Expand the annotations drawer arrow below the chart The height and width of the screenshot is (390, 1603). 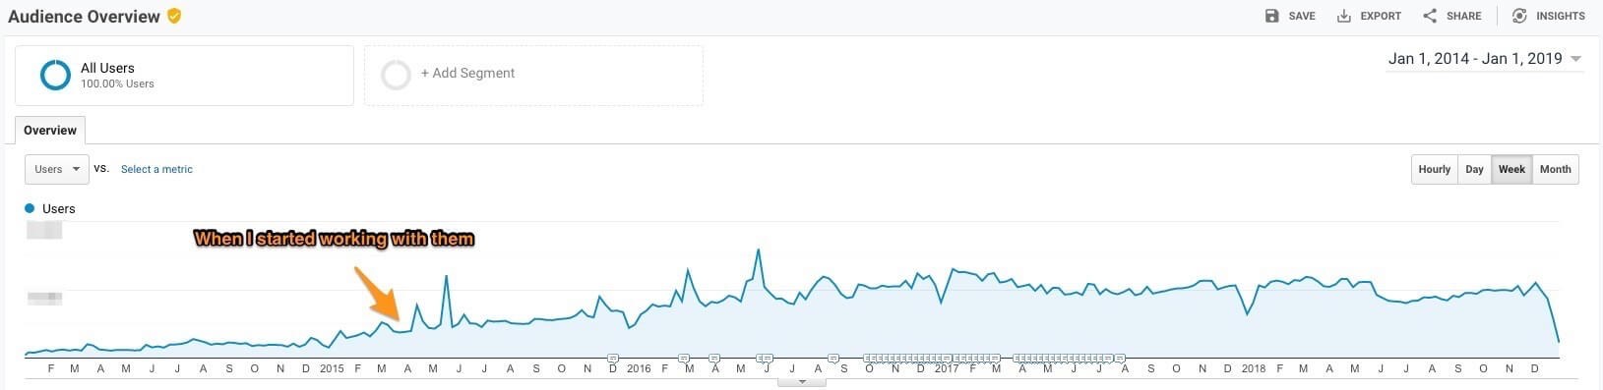(x=802, y=381)
